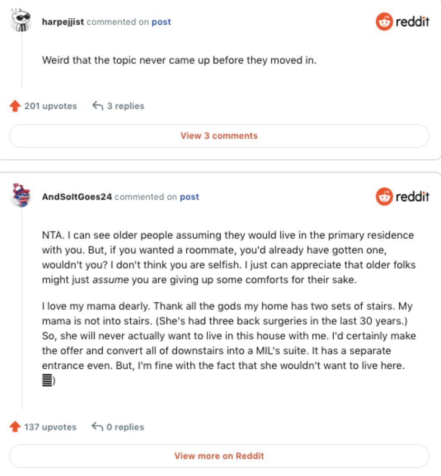Click the 201 upvotes label
441x476 pixels.
(x=50, y=106)
